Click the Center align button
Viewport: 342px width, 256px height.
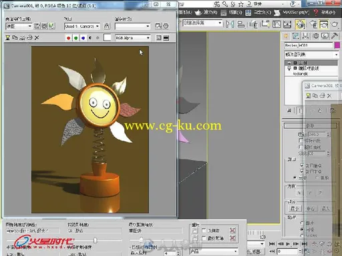pyautogui.click(x=311, y=209)
